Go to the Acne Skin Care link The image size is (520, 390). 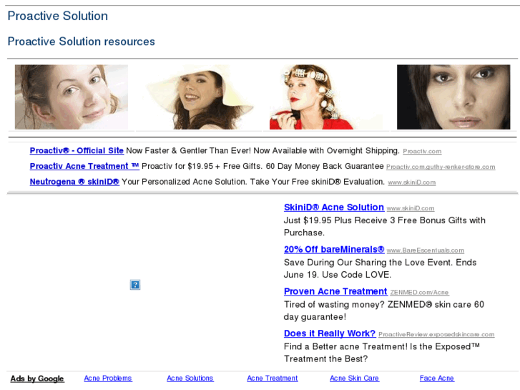pos(354,379)
